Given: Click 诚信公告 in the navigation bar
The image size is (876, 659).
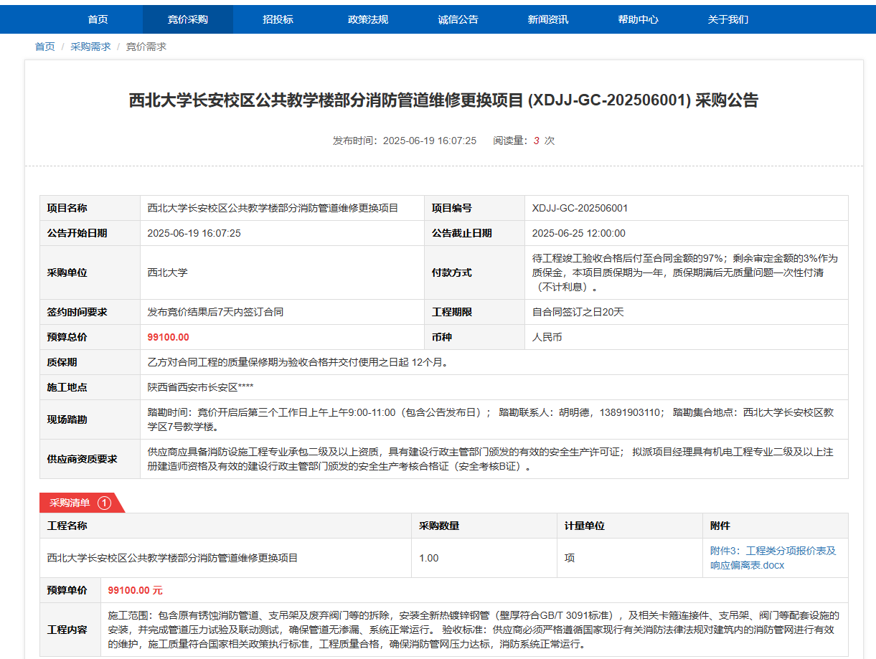Looking at the screenshot, I should click(458, 19).
